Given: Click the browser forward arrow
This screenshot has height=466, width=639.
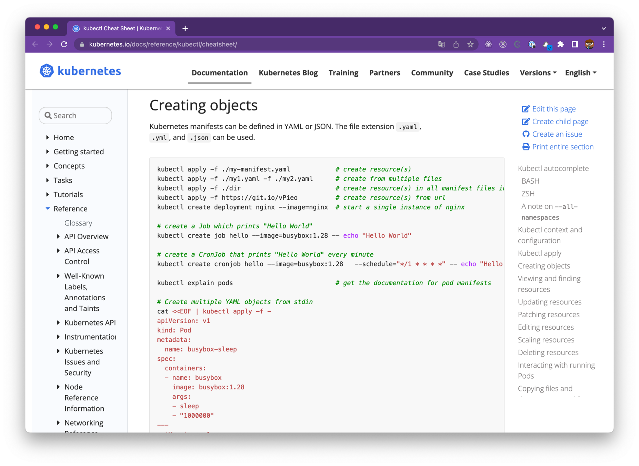Looking at the screenshot, I should pos(50,44).
